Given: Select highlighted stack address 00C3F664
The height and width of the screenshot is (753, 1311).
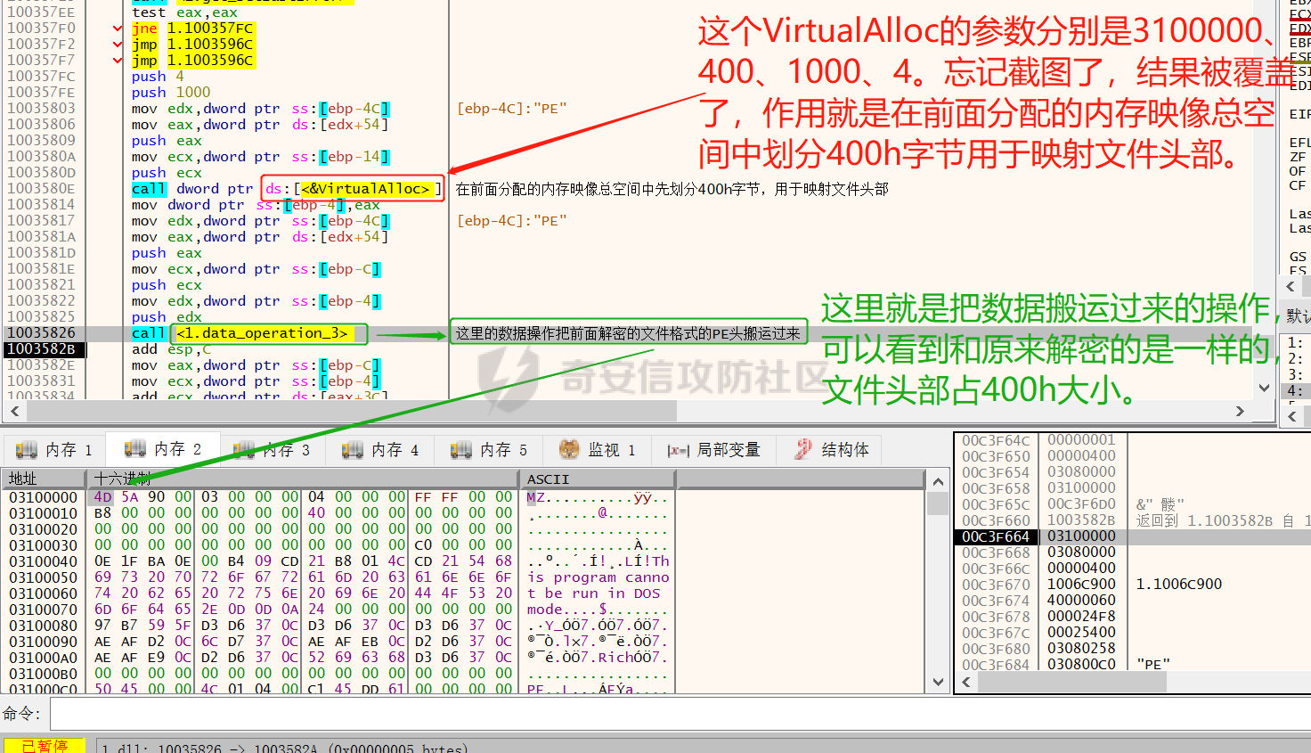Looking at the screenshot, I should (x=996, y=536).
